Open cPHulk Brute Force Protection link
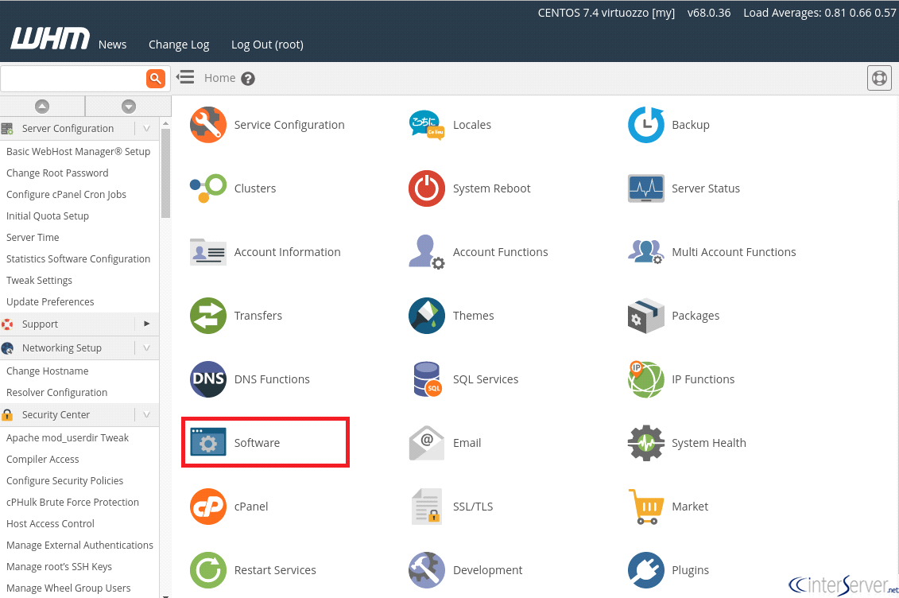 tap(73, 503)
